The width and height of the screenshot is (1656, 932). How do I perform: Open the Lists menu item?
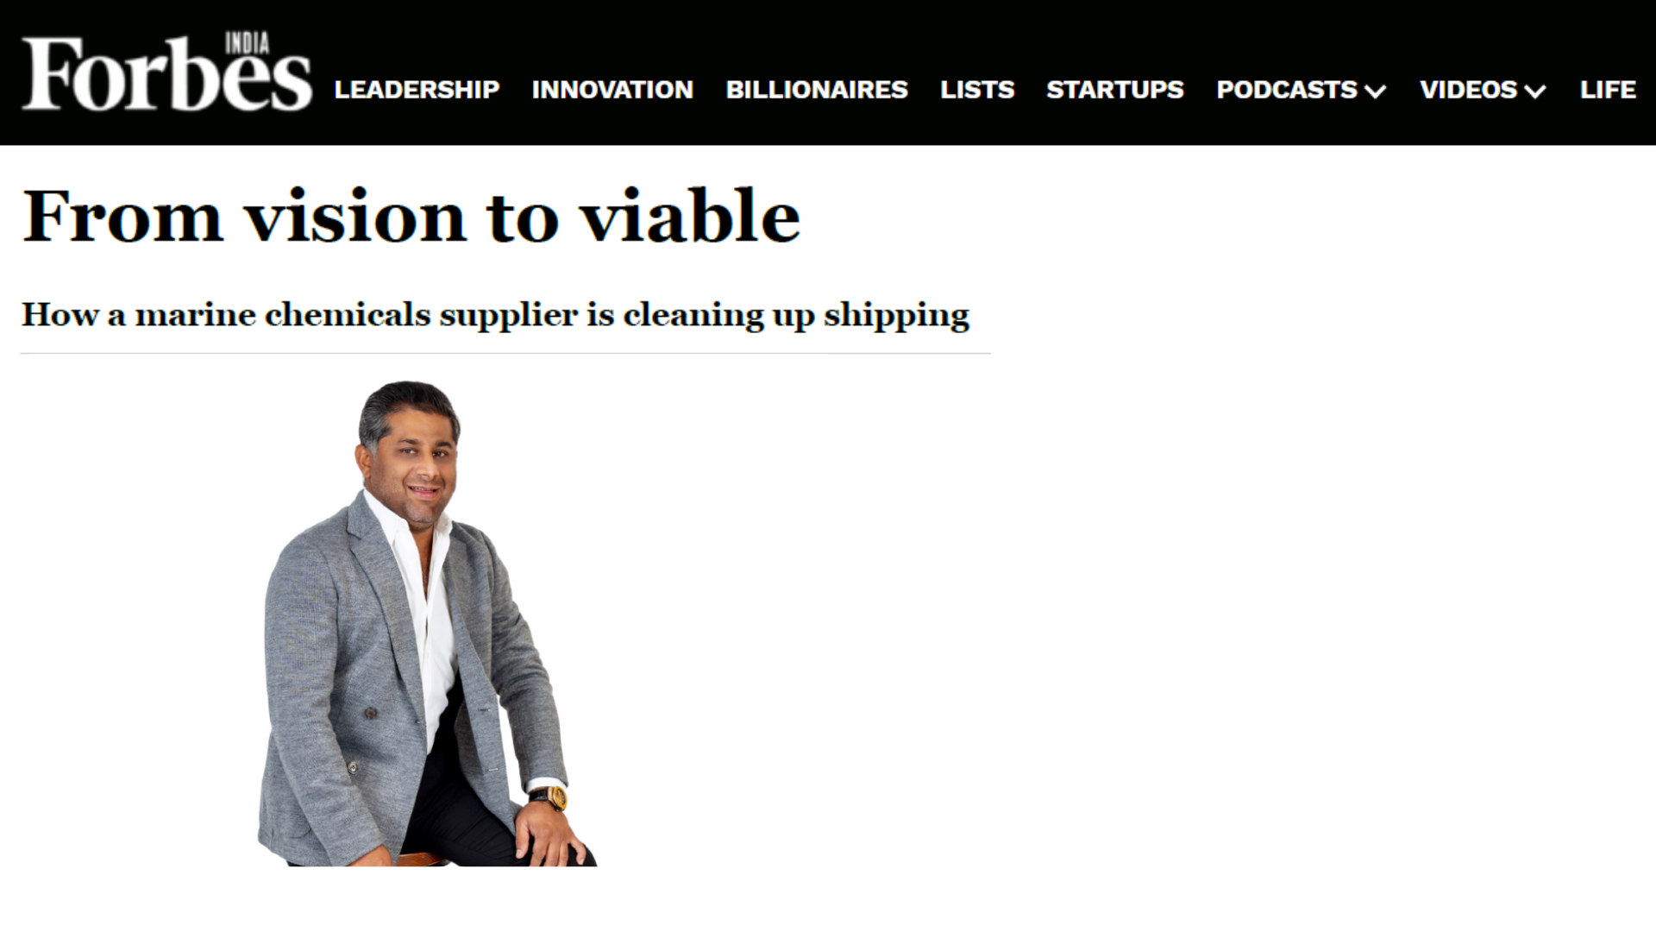pyautogui.click(x=977, y=90)
